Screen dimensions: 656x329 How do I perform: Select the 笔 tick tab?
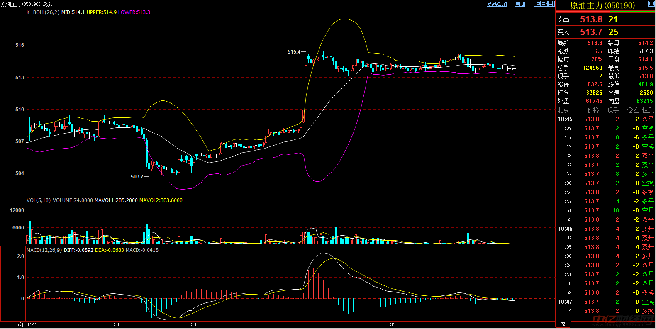[563, 324]
